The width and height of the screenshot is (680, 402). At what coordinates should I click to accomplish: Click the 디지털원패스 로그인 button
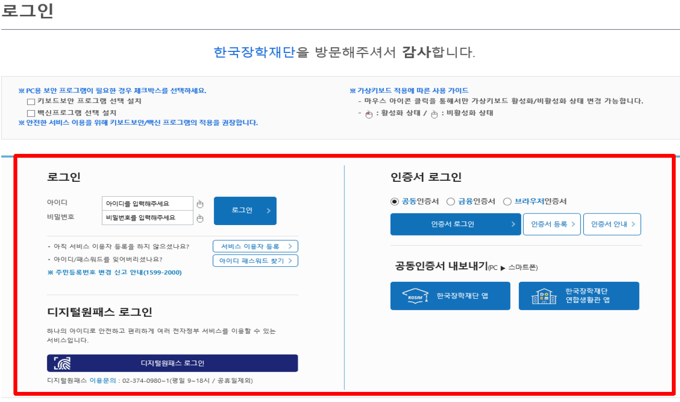tap(173, 363)
